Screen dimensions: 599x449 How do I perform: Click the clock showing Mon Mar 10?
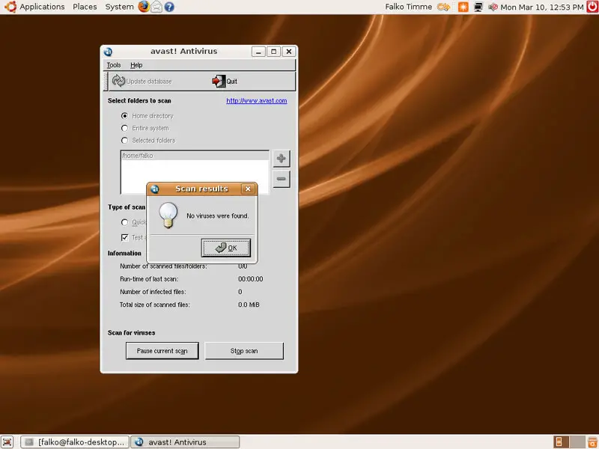pos(542,7)
